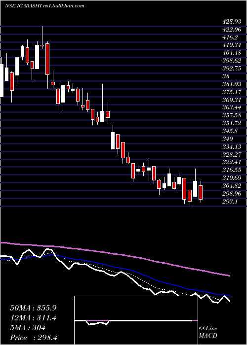247x345 pixels.
Task: Click the <<Live MACD label
Action: pos(208,332)
